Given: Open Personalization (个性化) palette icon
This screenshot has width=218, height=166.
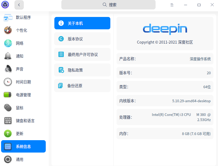Looking at the screenshot, I should coord(8,30).
